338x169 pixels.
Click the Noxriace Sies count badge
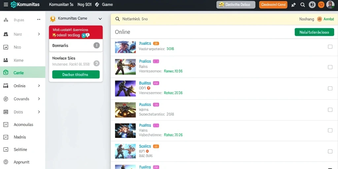[x=97, y=63]
